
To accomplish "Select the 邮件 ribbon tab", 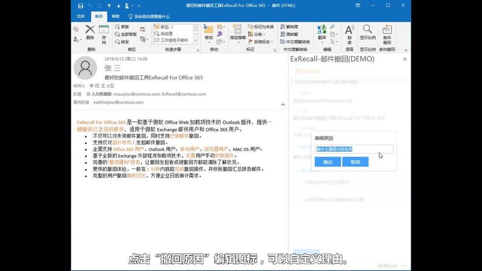I will (x=99, y=16).
